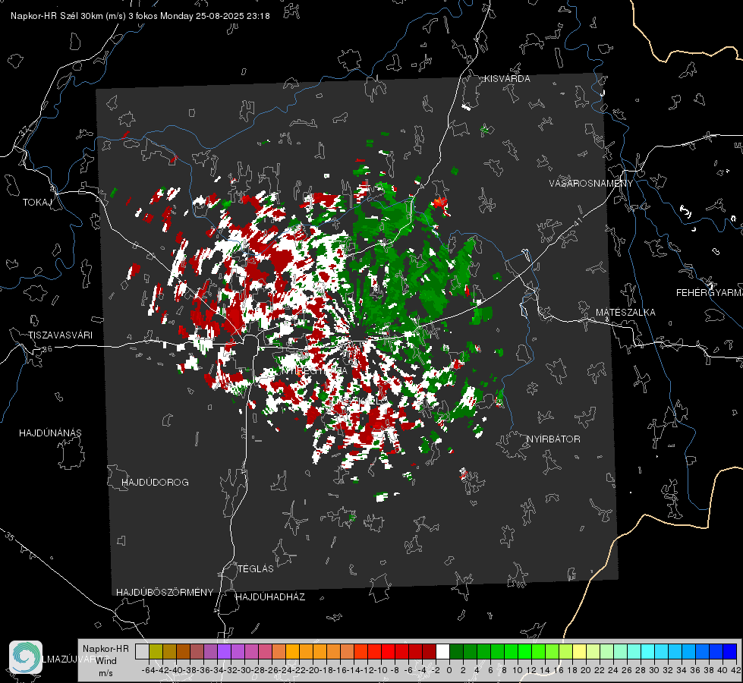Click the 42 legend value at the scale's end
Screen dimensions: 743x683
[x=736, y=670]
